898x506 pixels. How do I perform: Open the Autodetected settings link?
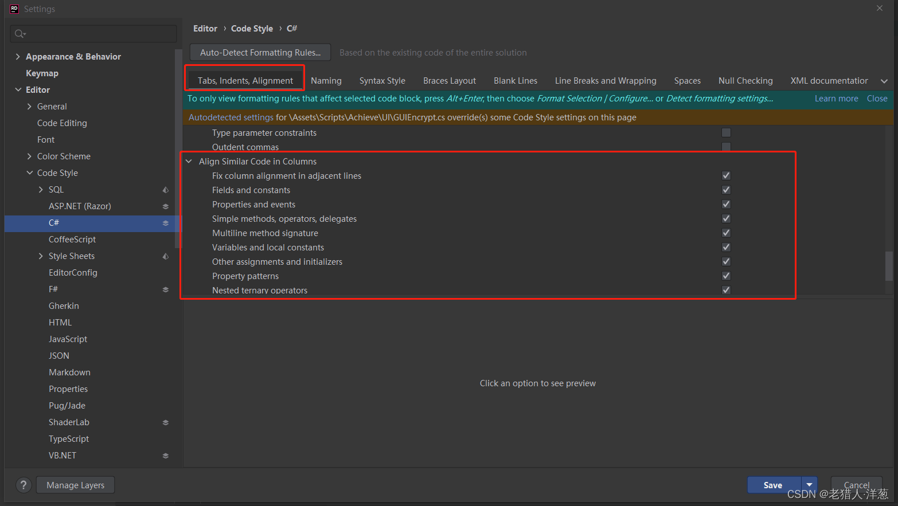[231, 117]
